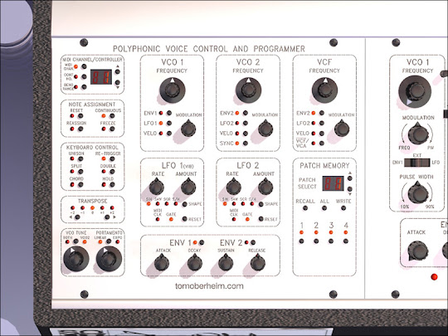448x336 pixels.
Task: Click the MIDI channel up arrow button
Action: pos(118,71)
